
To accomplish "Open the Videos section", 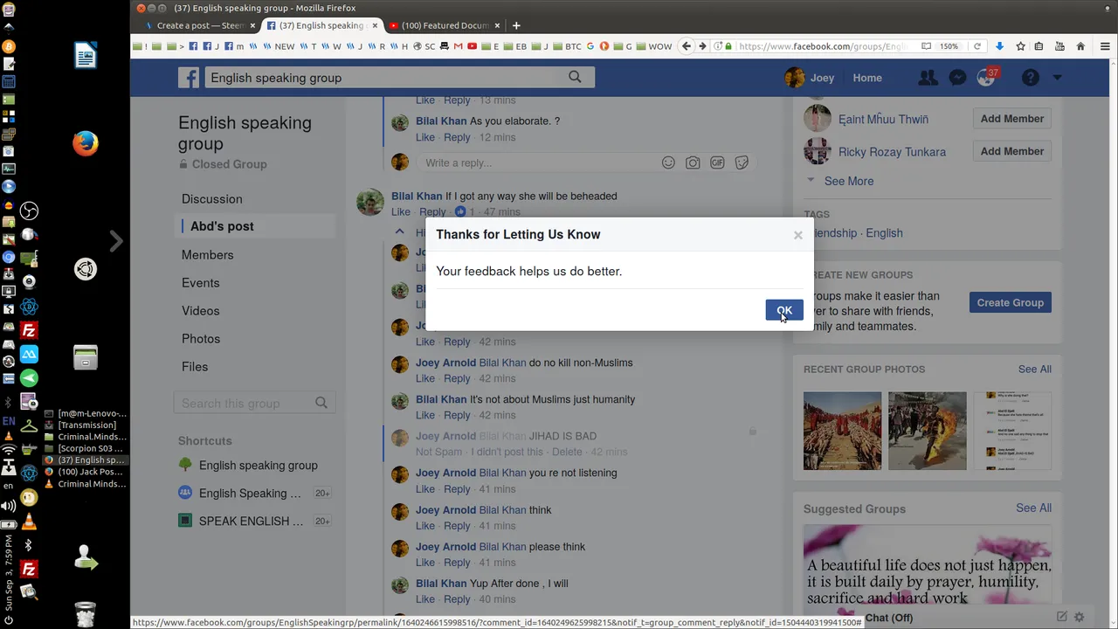I will [x=200, y=310].
